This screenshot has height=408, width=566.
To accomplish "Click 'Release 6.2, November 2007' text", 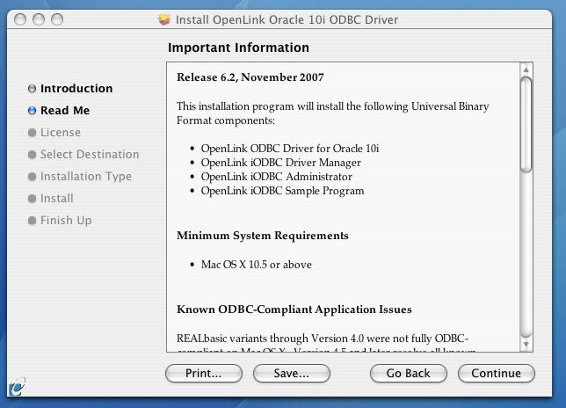I will point(250,77).
